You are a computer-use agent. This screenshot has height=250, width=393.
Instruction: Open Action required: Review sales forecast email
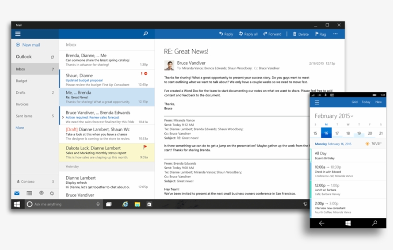tap(107, 115)
